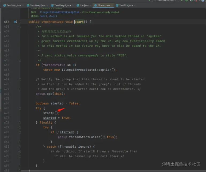Click the threadStatus variable in the if condition

point(54,65)
